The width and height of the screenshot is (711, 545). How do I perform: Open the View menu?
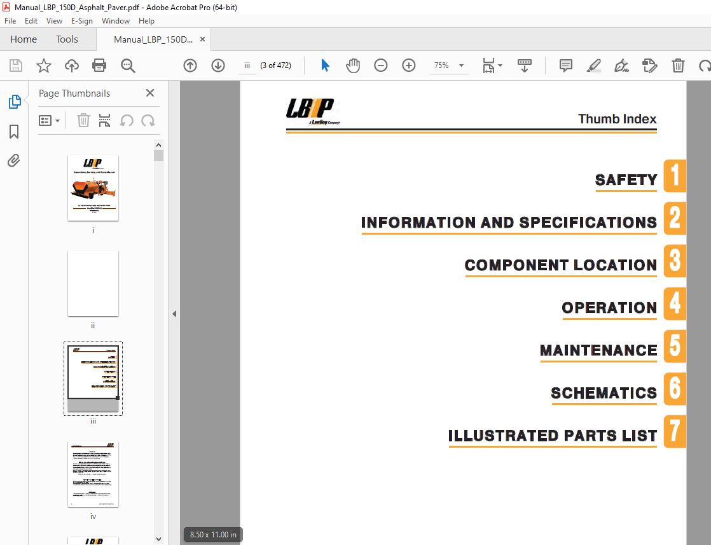55,21
